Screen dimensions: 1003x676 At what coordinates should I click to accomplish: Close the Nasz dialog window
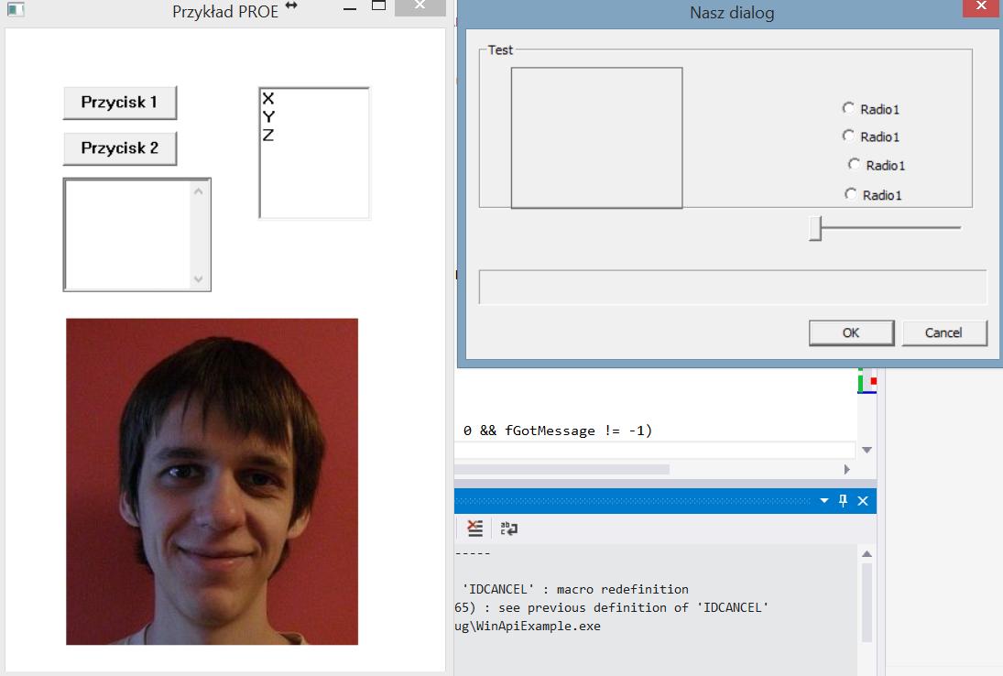pos(982,6)
